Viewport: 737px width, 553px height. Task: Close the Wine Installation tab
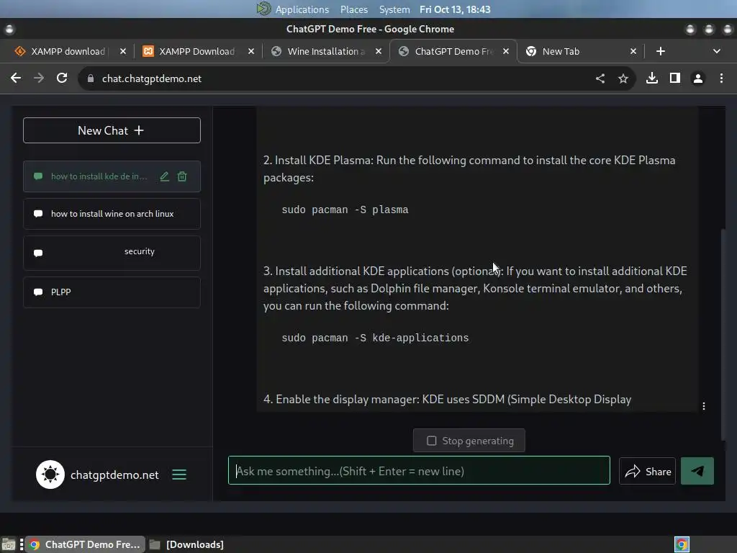(379, 51)
